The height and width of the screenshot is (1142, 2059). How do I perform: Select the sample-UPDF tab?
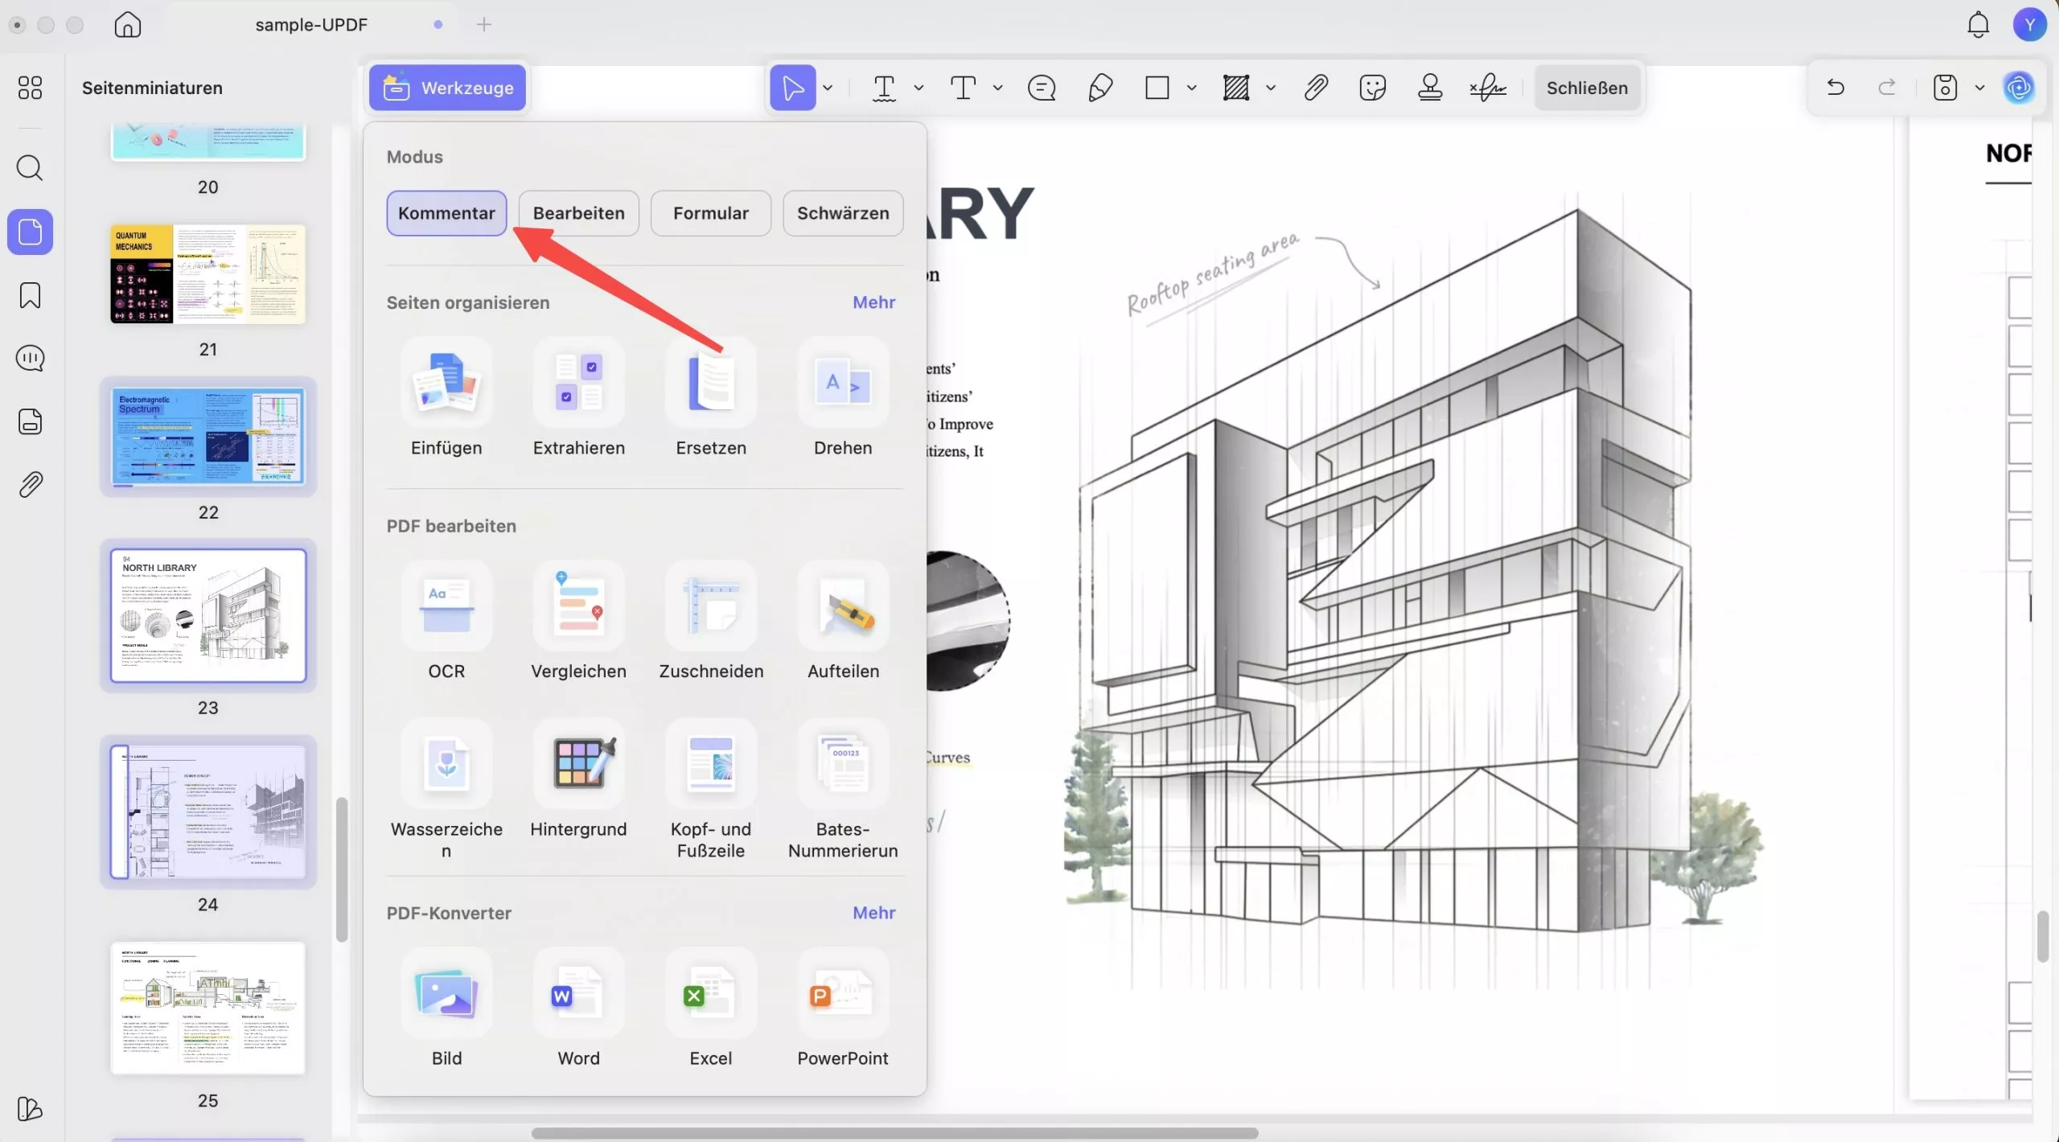(x=311, y=25)
